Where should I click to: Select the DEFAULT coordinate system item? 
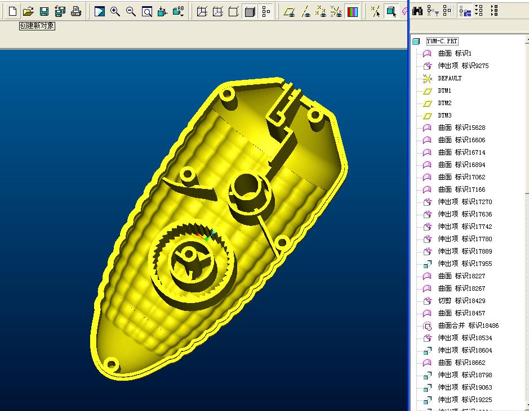tap(450, 78)
